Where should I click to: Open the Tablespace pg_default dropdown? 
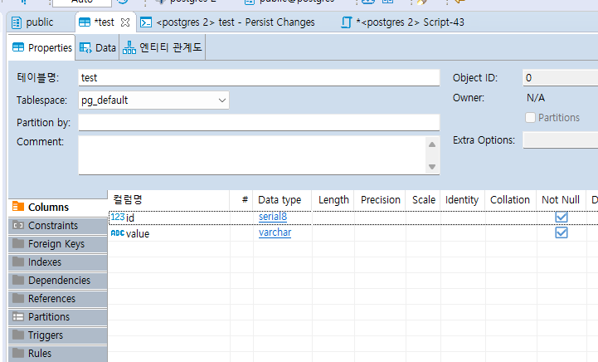point(222,100)
